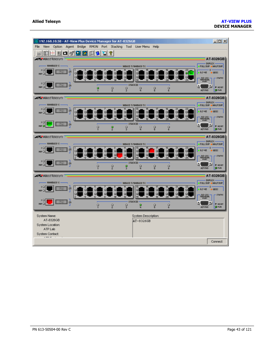The width and height of the screenshot is (276, 357).
Task: Click the Connect button
Action: click(x=217, y=241)
